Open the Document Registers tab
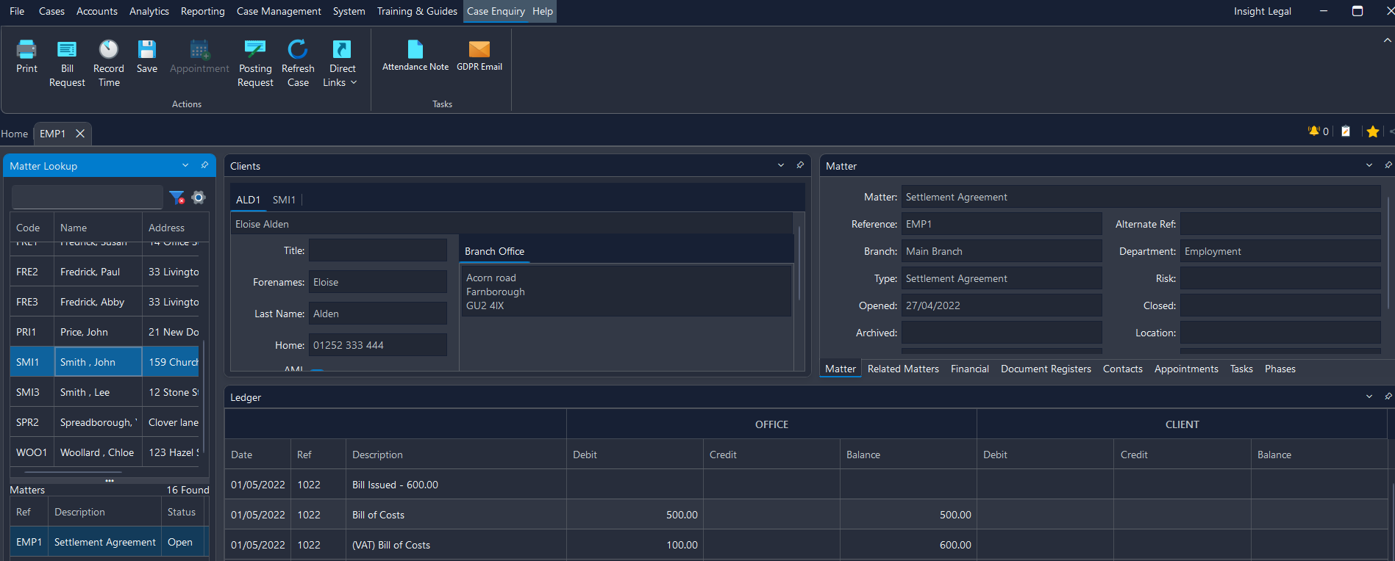 [x=1046, y=369]
